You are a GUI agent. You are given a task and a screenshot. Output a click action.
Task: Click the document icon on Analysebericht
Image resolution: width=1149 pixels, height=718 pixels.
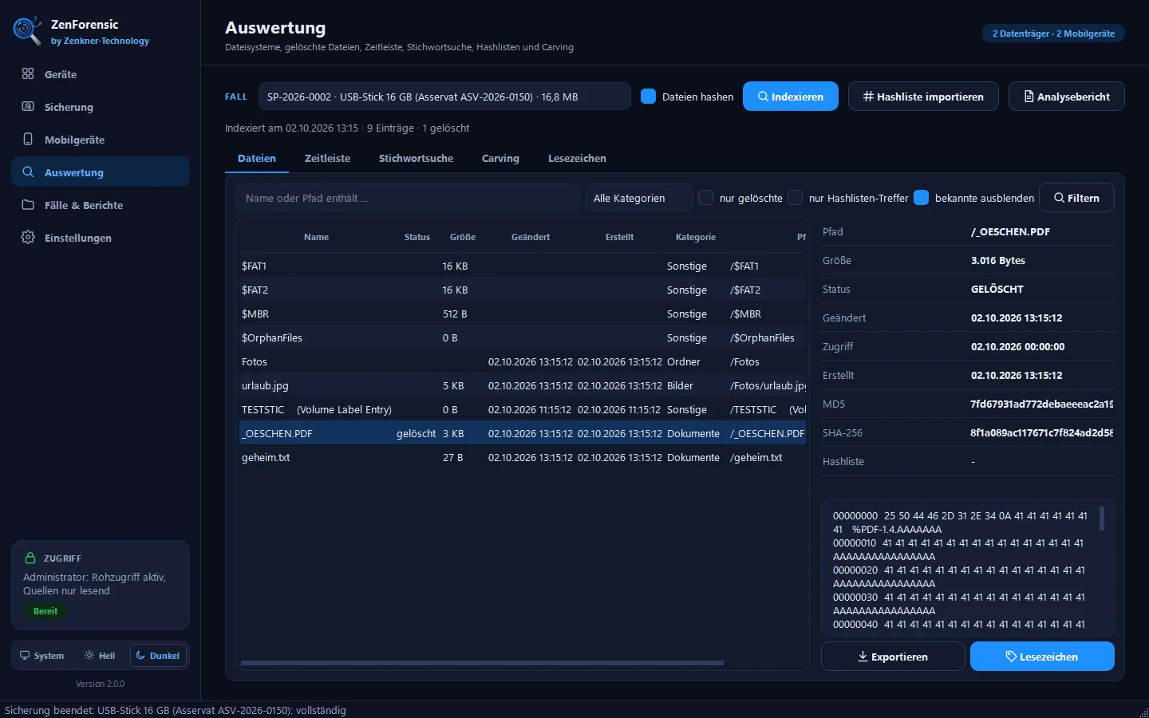(x=1029, y=97)
